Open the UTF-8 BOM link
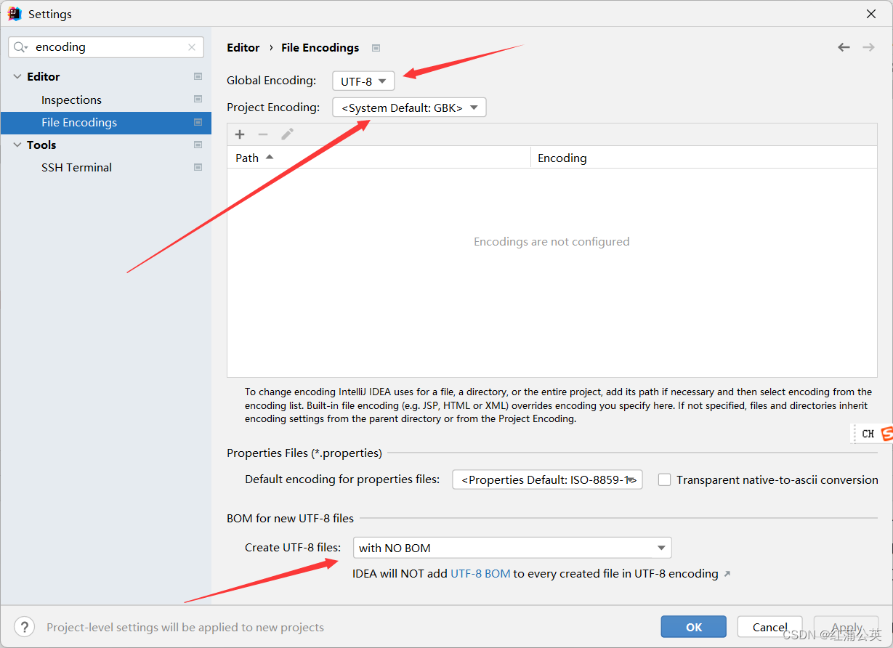The width and height of the screenshot is (893, 648). pyautogui.click(x=480, y=574)
